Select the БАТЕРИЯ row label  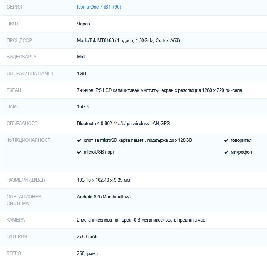[17, 236]
